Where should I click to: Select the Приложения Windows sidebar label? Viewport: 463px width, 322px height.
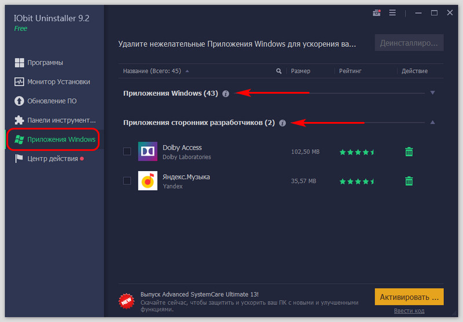pos(61,139)
